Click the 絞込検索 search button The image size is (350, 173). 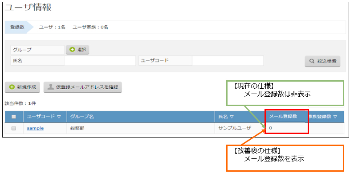tap(322, 61)
